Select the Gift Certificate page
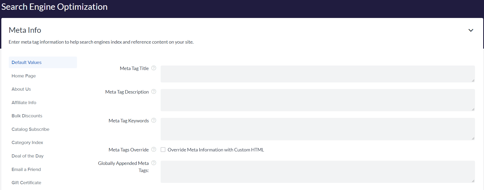 pyautogui.click(x=26, y=183)
